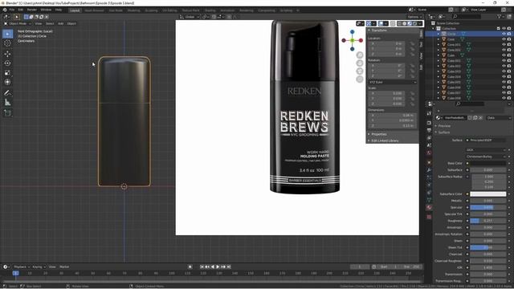This screenshot has width=514, height=289.
Task: Switch perspective/orthographic gizmo button
Action: coord(360,79)
